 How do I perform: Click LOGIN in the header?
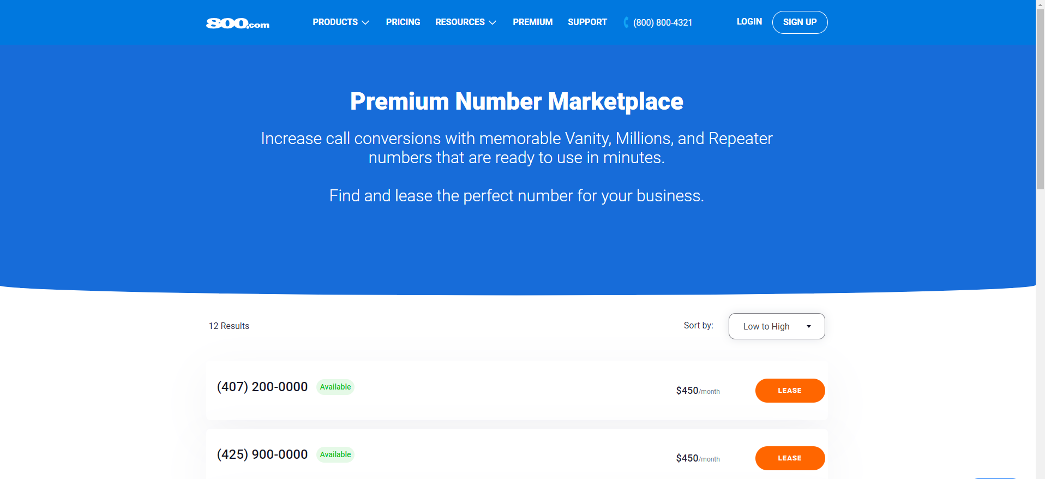click(749, 22)
